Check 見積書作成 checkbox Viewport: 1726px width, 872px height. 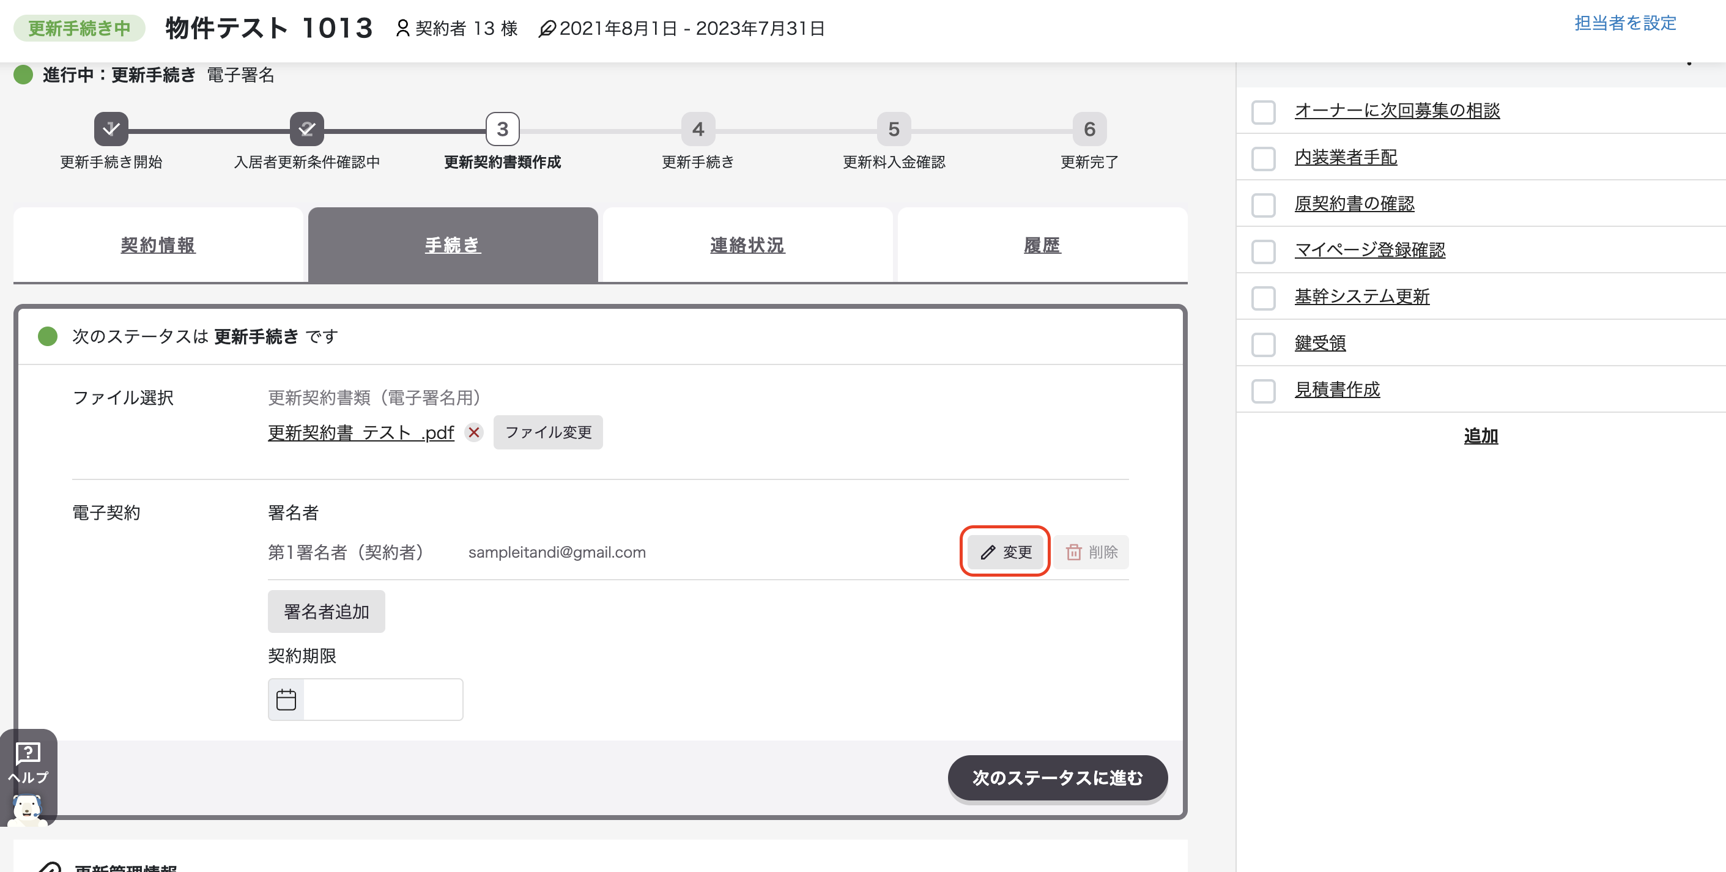point(1264,391)
